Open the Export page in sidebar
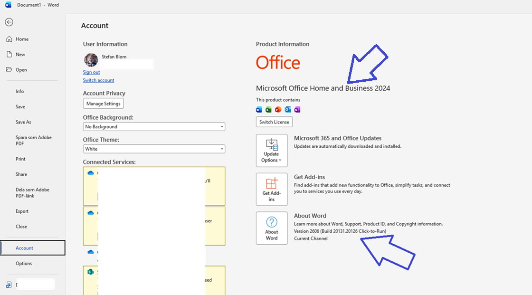 click(22, 211)
